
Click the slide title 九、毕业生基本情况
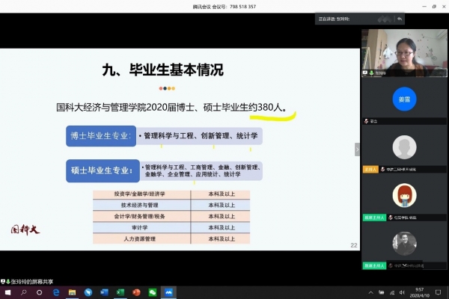tap(162, 70)
